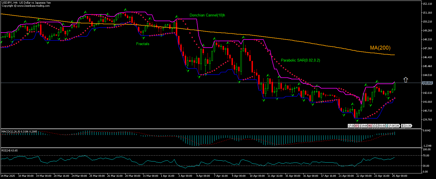Click the down fractal arrow under the lowest candle
Screen dimensions: 436x179
pos(357,121)
